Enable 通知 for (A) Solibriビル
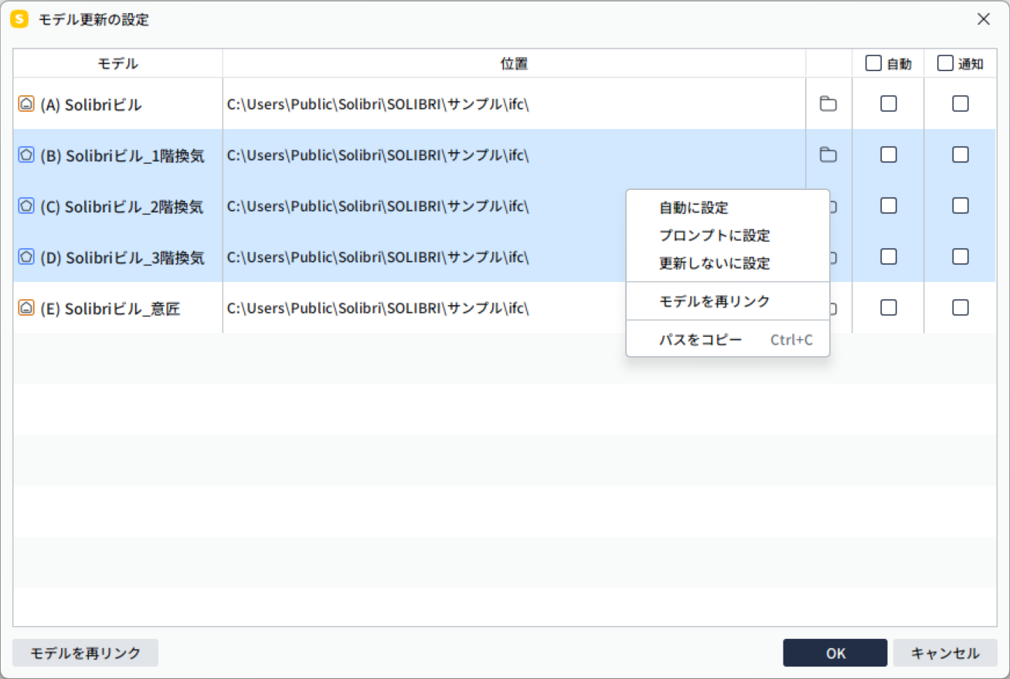Viewport: 1010px width, 679px height. pos(961,104)
